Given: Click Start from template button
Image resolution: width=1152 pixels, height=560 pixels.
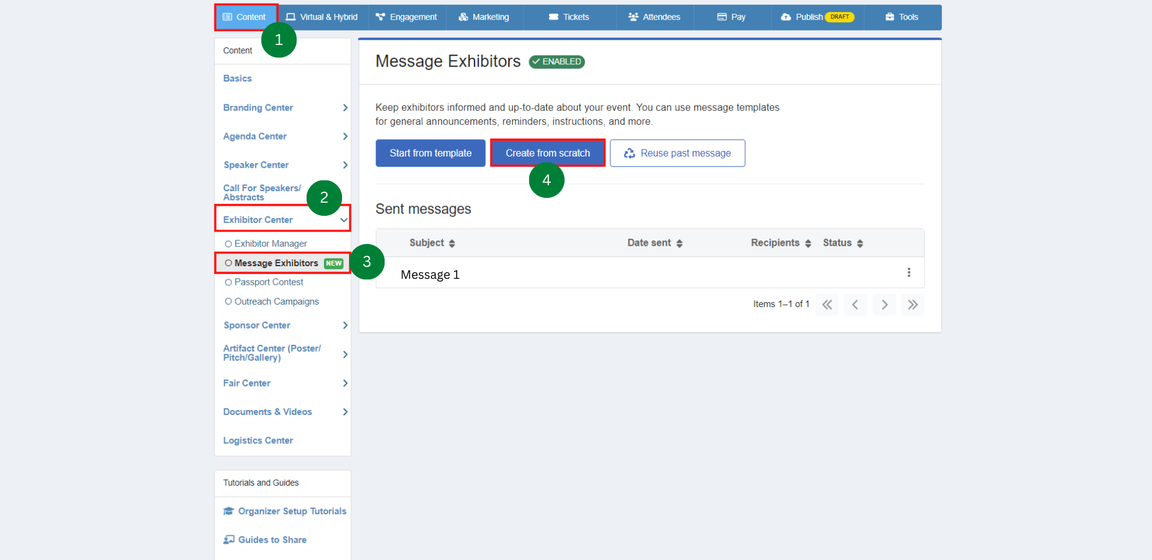Looking at the screenshot, I should (430, 153).
